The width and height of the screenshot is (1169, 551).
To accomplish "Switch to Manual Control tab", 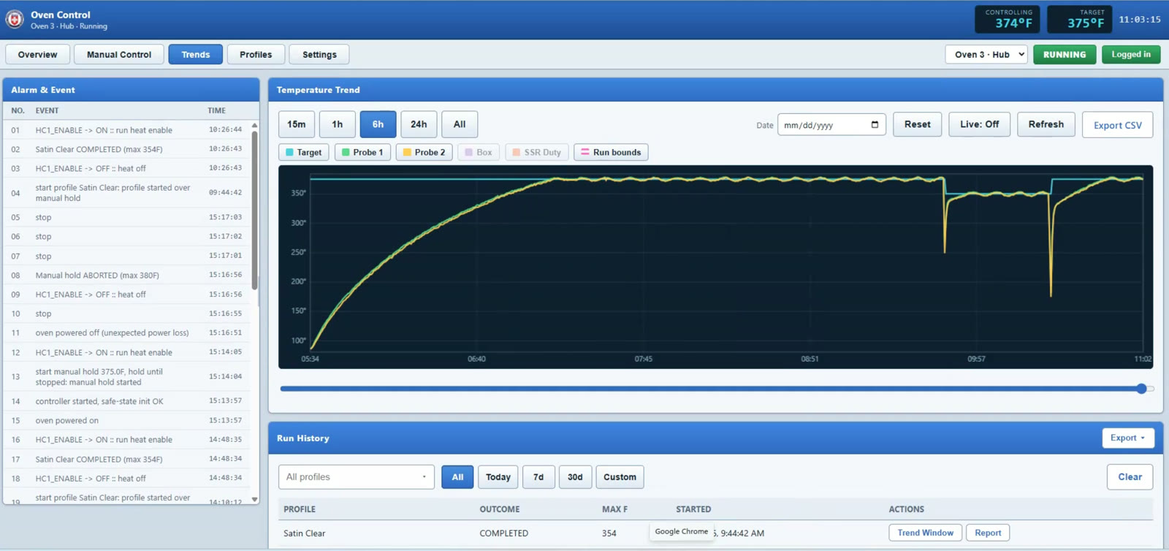I will [119, 54].
